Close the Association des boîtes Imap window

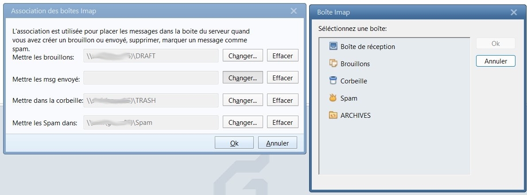coord(294,11)
